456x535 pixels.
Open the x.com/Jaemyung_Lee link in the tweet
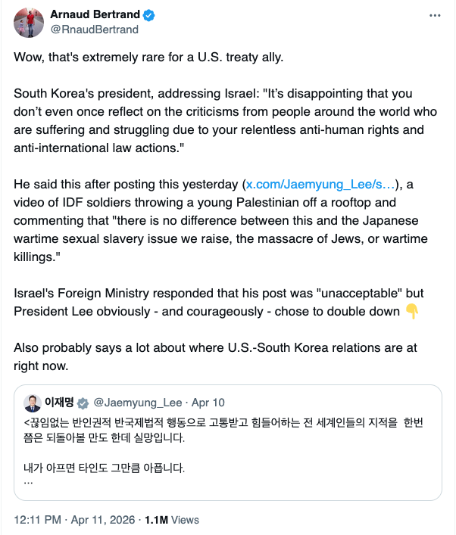320,185
